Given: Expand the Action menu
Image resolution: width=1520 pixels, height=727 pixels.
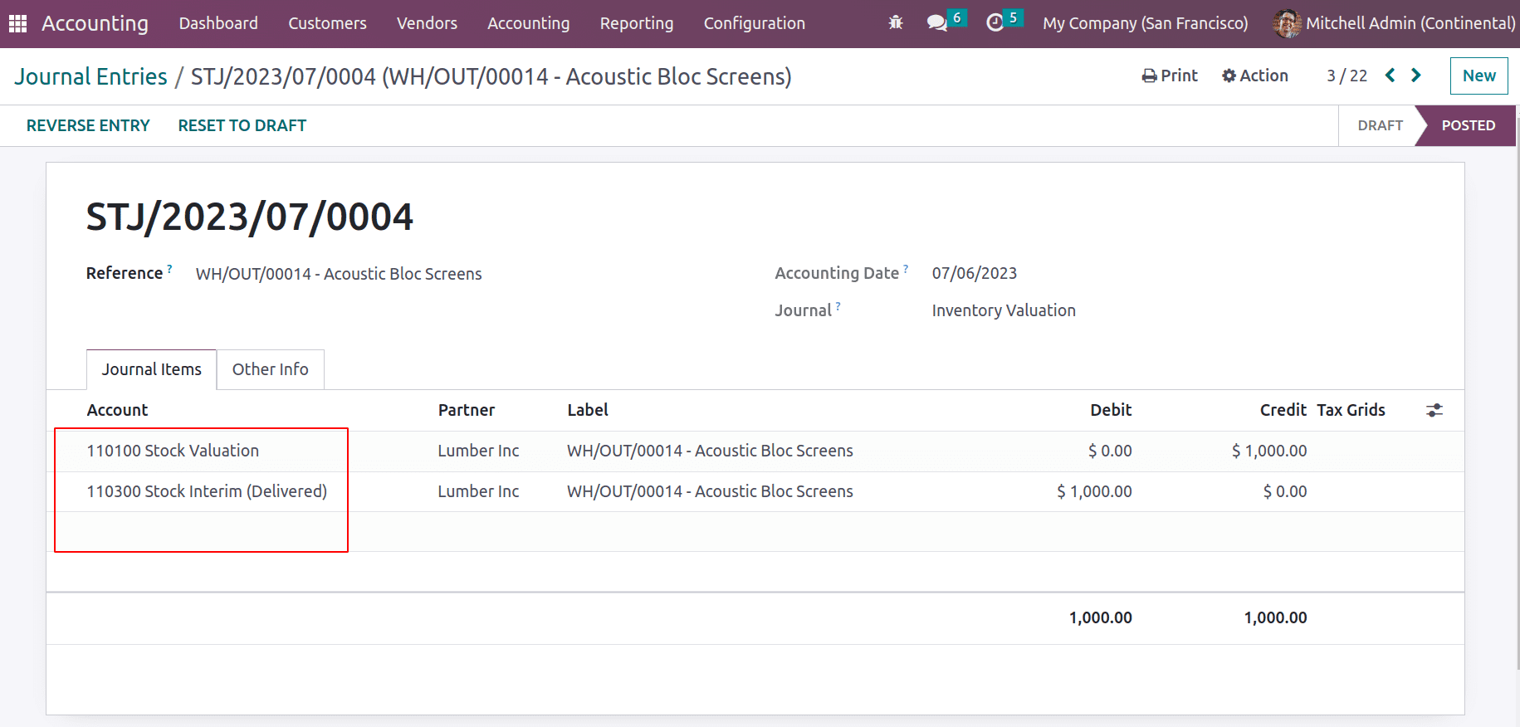Looking at the screenshot, I should point(1255,76).
